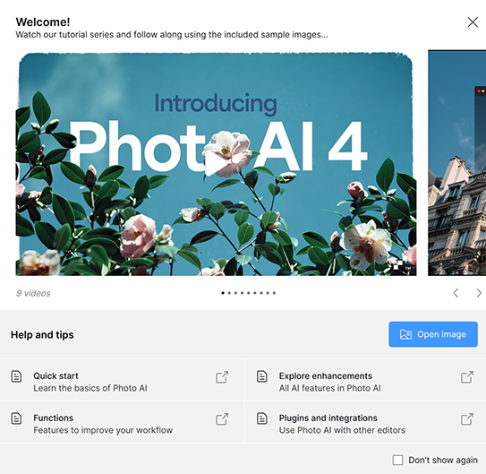
Task: Click 'Learn the basics of Photo AI' text
Action: pyautogui.click(x=90, y=388)
